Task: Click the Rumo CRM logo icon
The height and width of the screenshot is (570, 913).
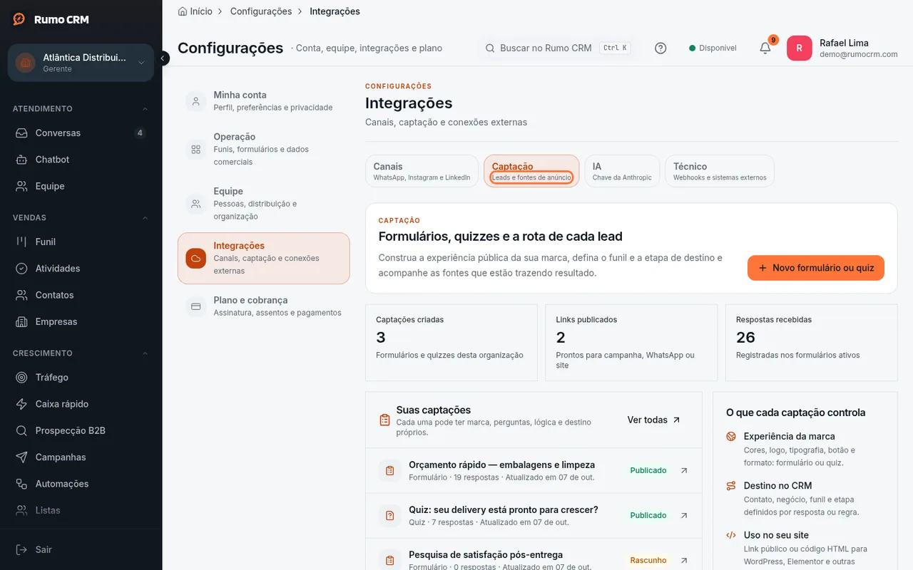Action: pos(19,19)
